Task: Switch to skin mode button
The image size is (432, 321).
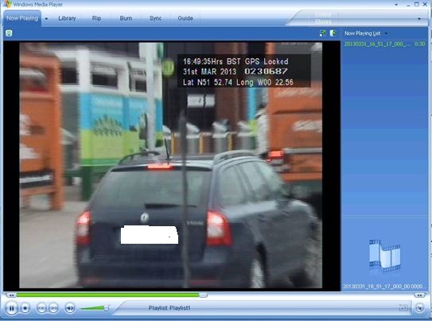Action: click(420, 307)
